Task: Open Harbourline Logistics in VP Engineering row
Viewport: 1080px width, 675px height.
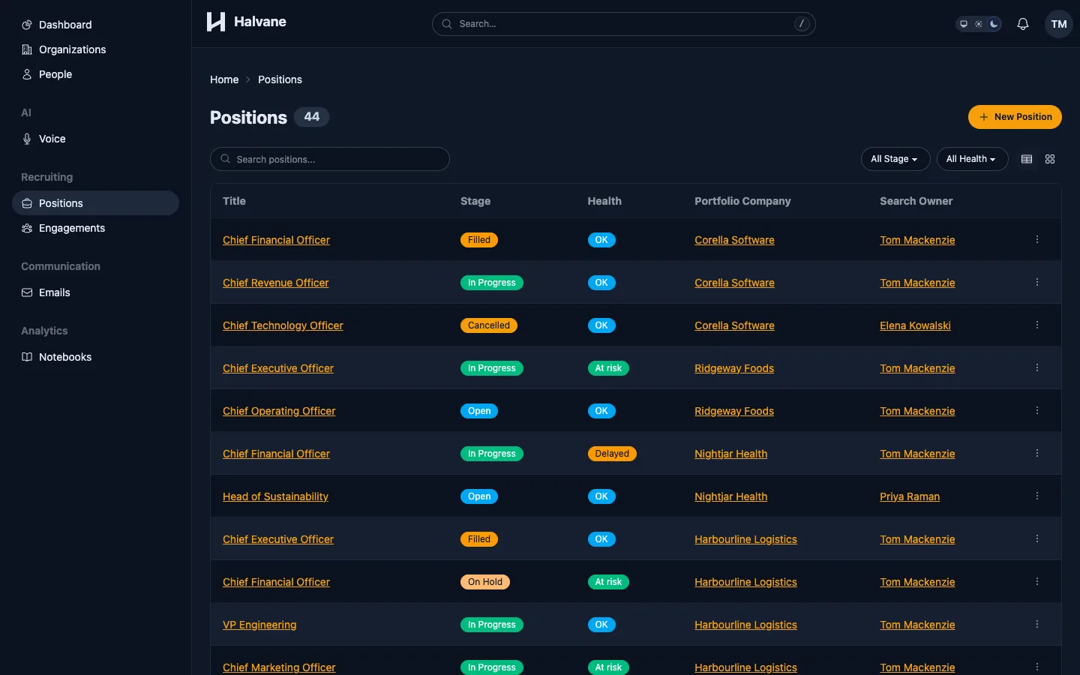Action: (745, 625)
